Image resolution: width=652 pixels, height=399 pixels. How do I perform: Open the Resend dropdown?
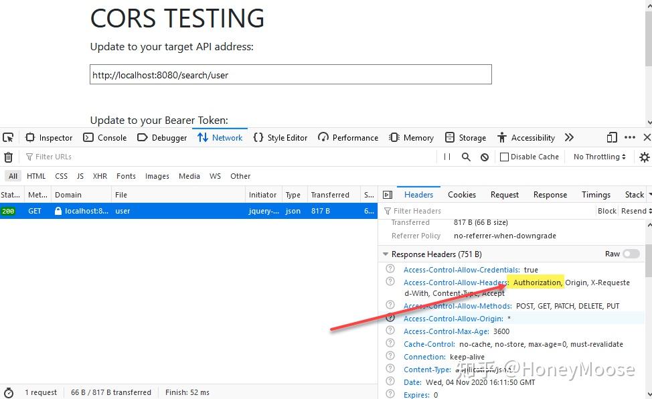[x=633, y=210]
